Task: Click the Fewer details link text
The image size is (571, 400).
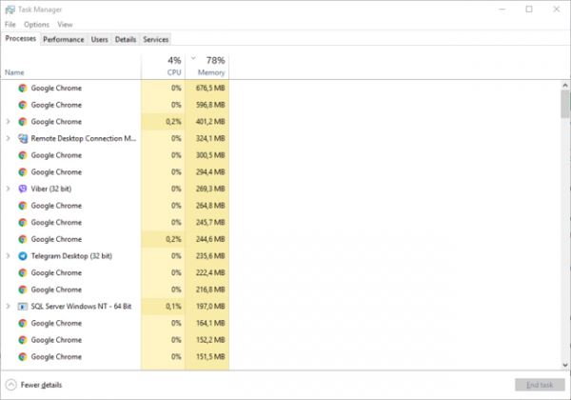Action: pyautogui.click(x=41, y=385)
